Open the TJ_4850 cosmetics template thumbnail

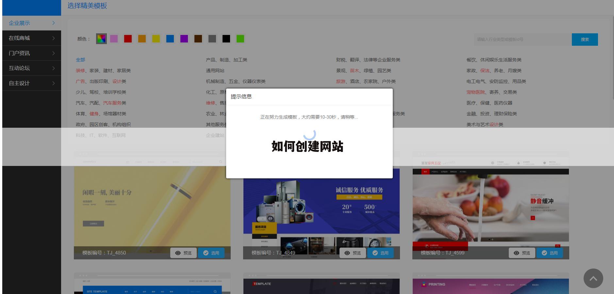coord(152,206)
